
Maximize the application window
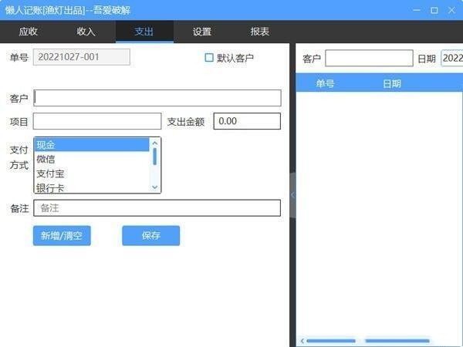tap(434, 10)
